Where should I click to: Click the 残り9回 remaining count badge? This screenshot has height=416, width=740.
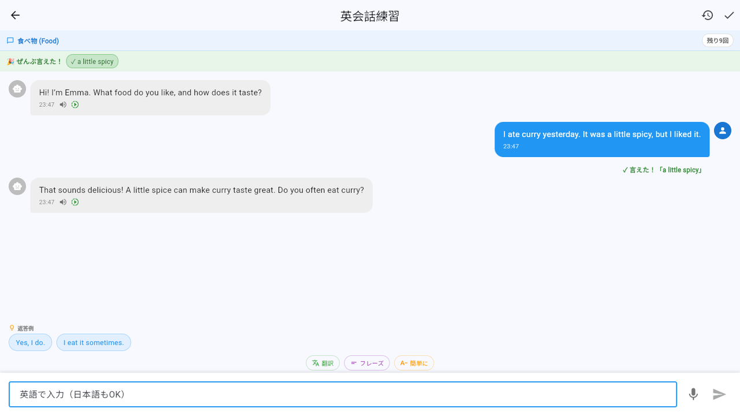click(717, 40)
